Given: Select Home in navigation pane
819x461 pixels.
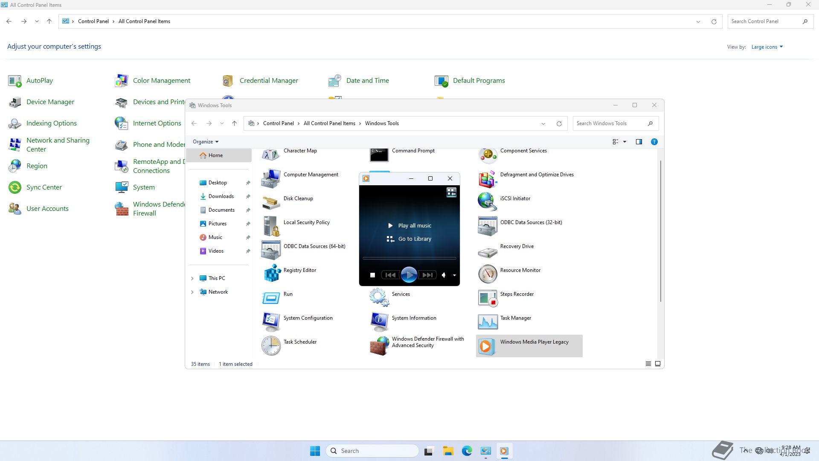Looking at the screenshot, I should pos(219,155).
